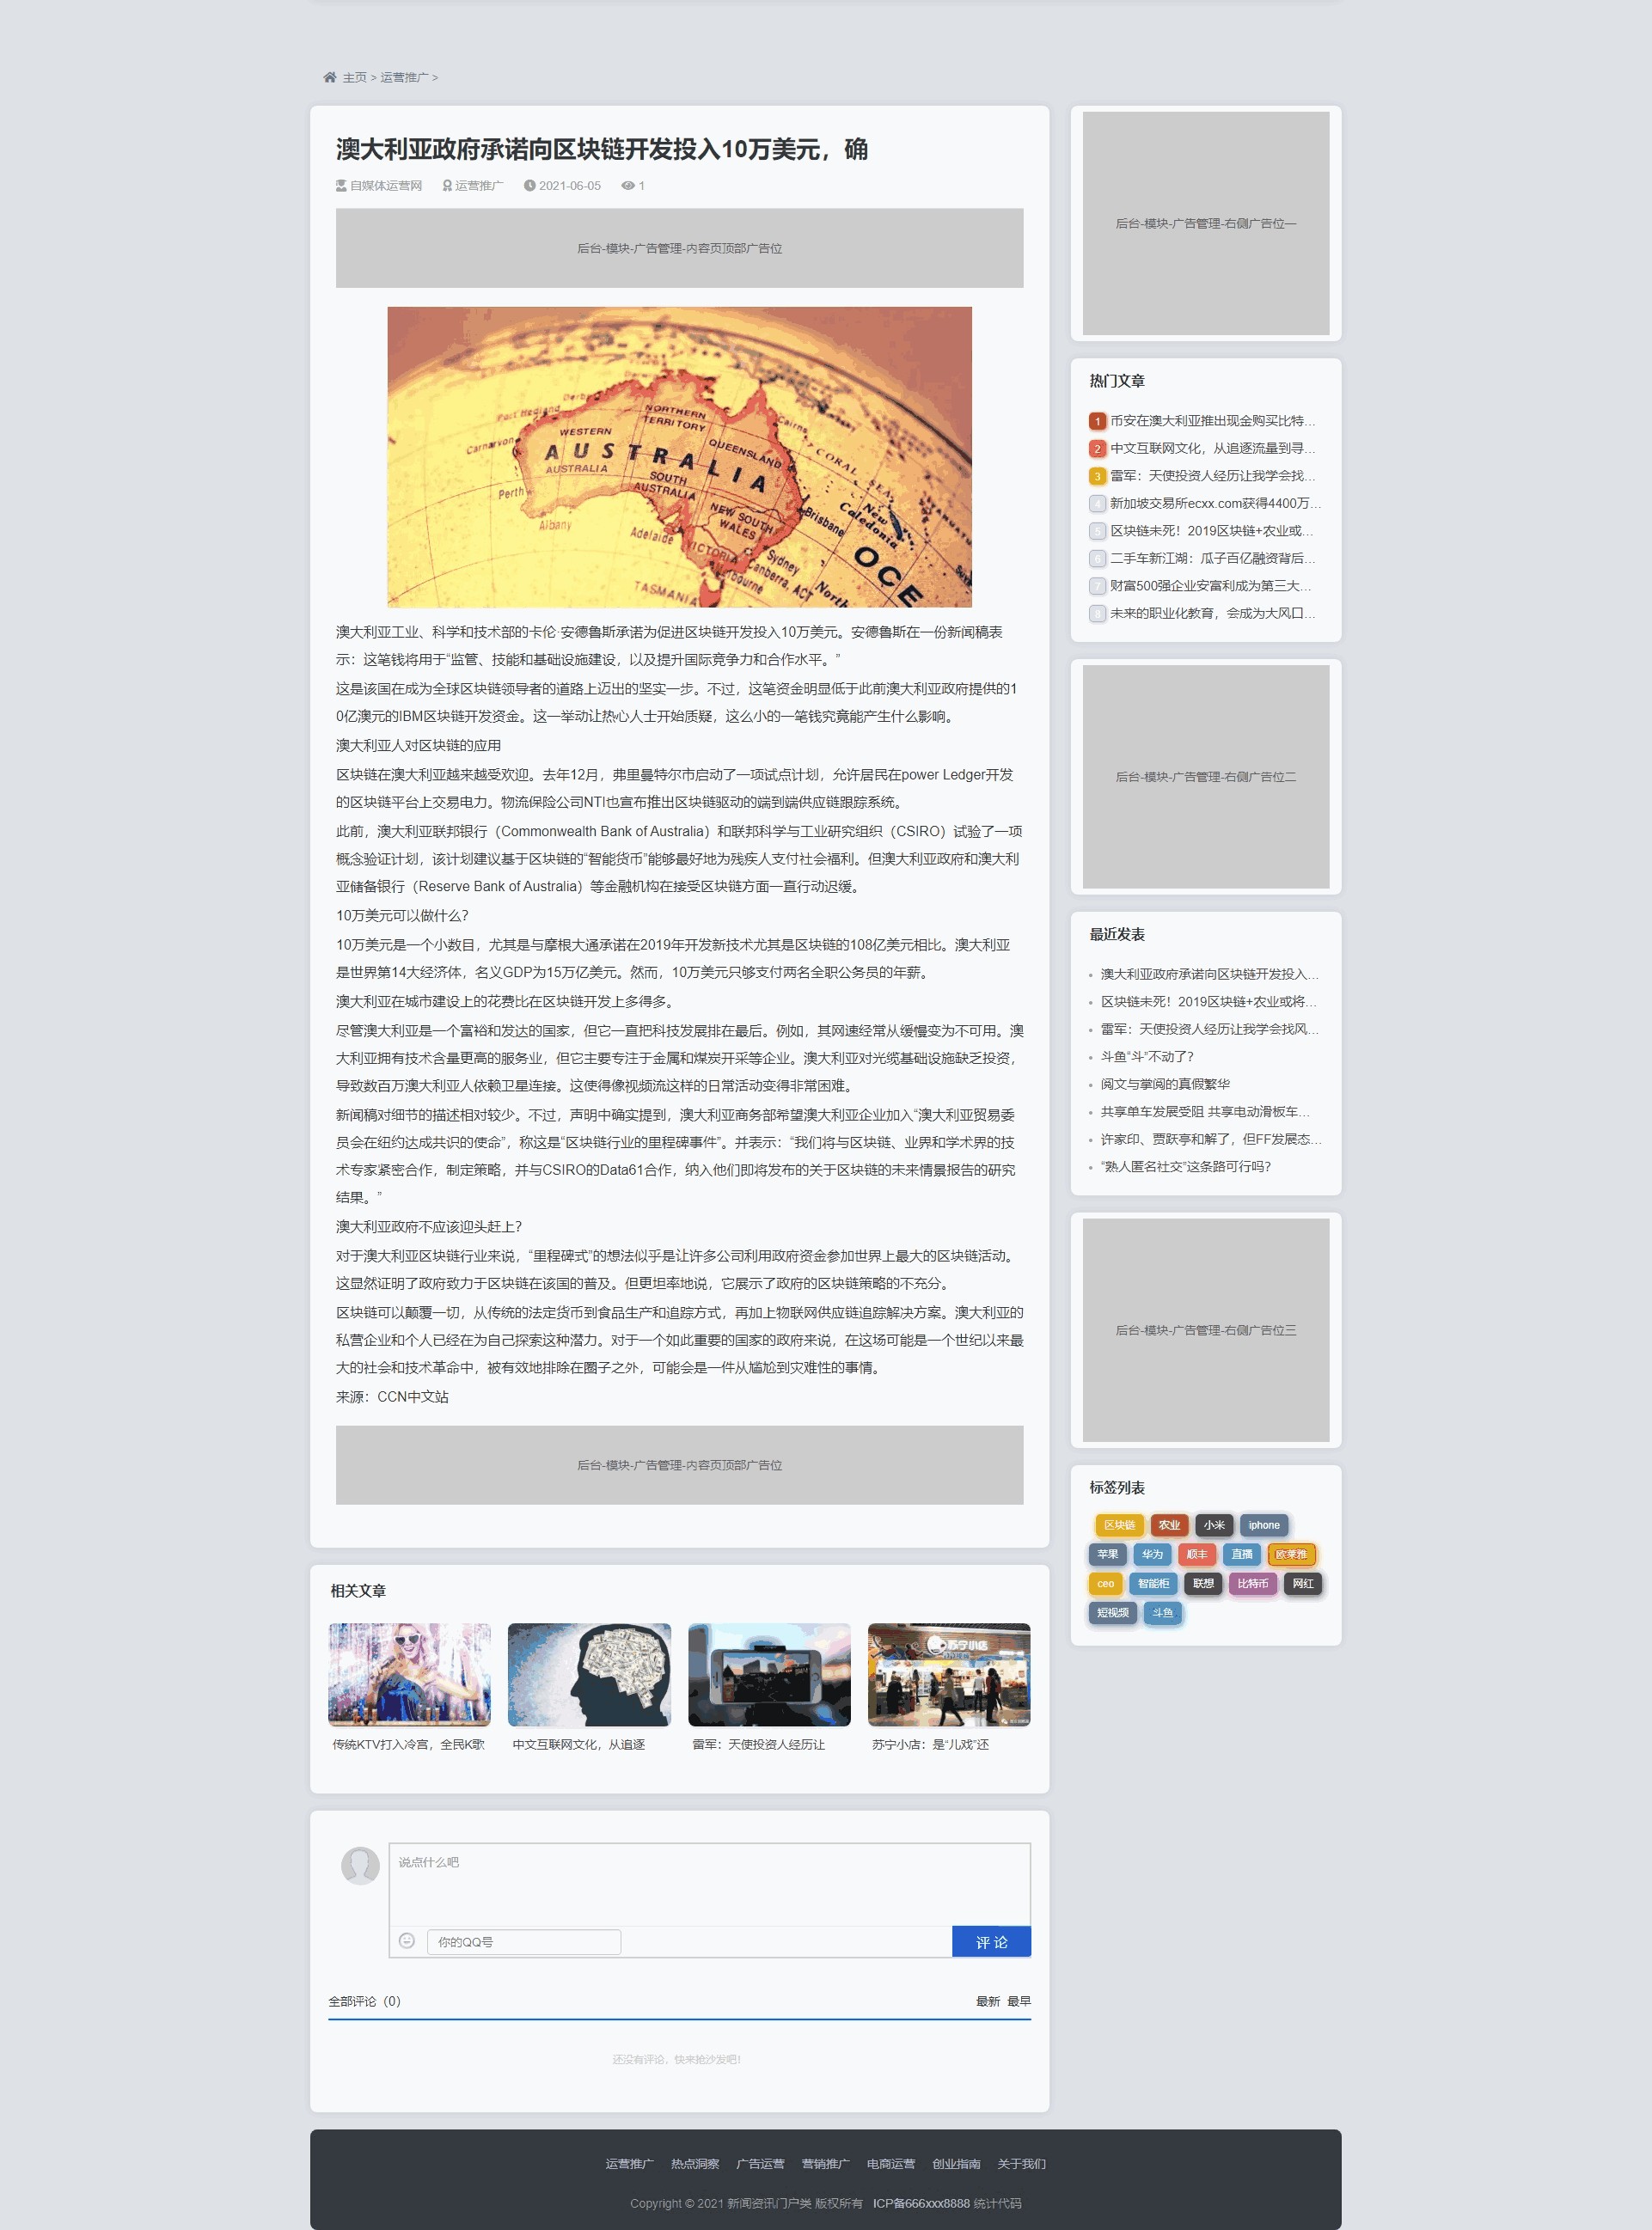Viewport: 1652px width, 2230px height.
Task: Click rank badge 1 in 热门文章 list
Action: tap(1097, 421)
